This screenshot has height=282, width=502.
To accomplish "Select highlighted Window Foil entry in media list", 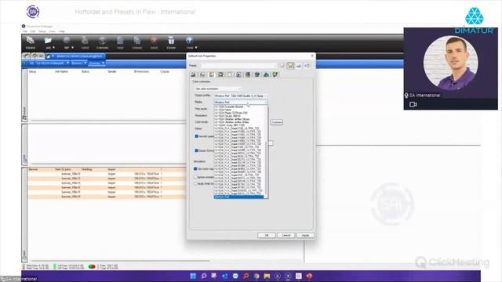I will click(x=238, y=197).
